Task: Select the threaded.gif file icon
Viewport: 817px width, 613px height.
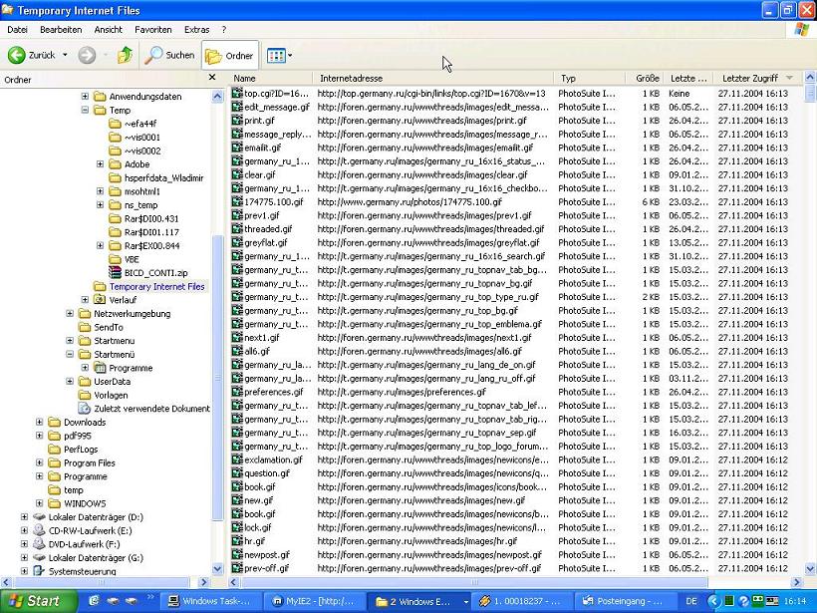Action: (x=237, y=229)
